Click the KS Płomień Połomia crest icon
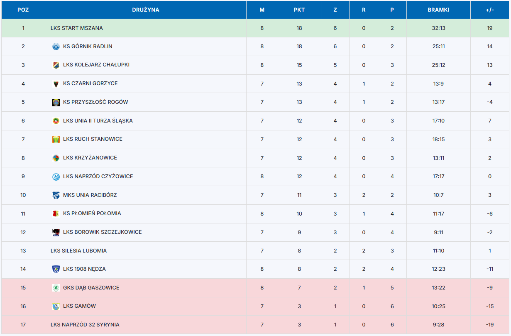511x336 pixels. [56, 213]
